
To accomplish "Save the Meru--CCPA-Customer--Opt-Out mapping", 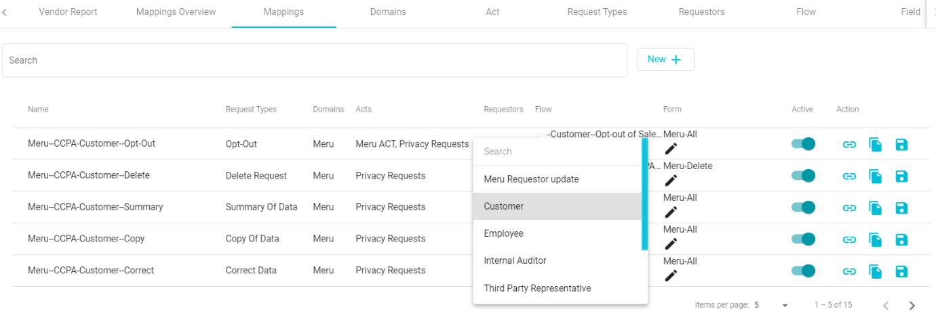I will [901, 144].
